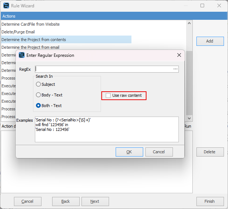Click the Rule Wizard app icon
Viewport: 228px width, 209px height.
click(x=6, y=5)
